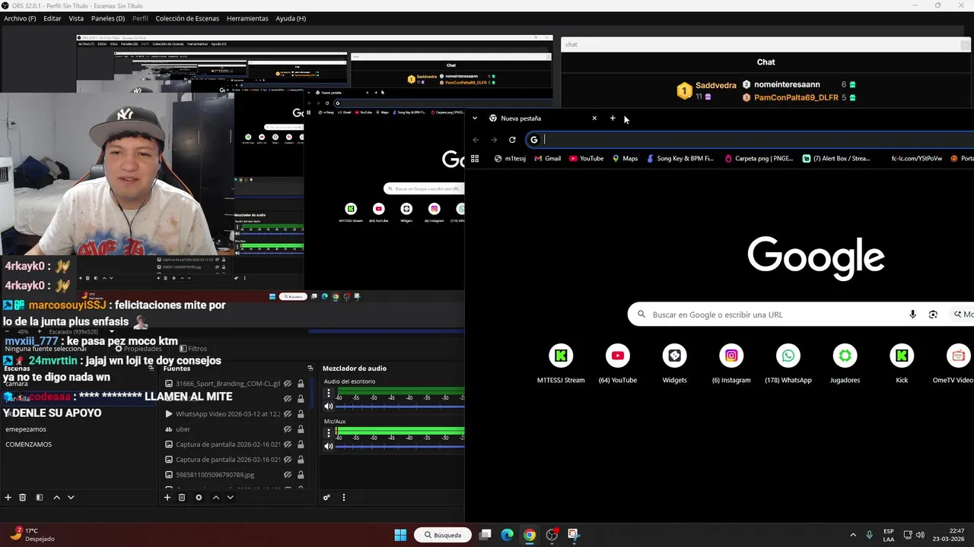
Task: Go back in Chrome navigation
Action: [x=476, y=140]
